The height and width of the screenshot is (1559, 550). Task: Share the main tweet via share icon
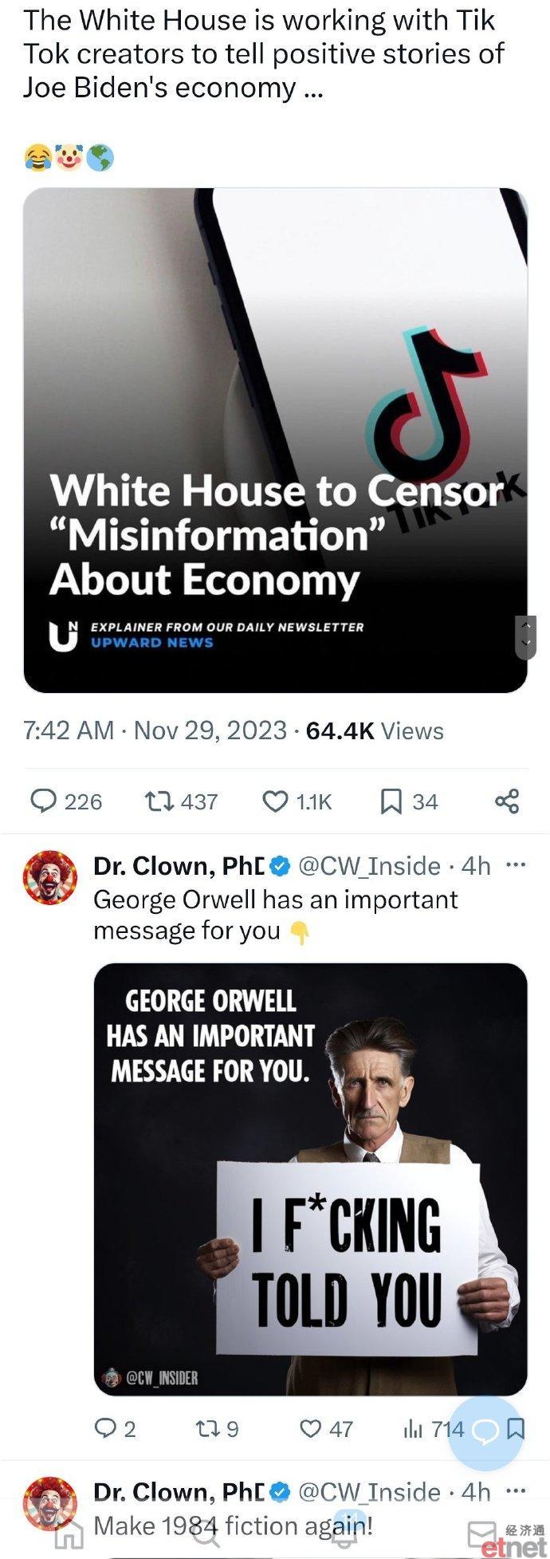[x=508, y=801]
